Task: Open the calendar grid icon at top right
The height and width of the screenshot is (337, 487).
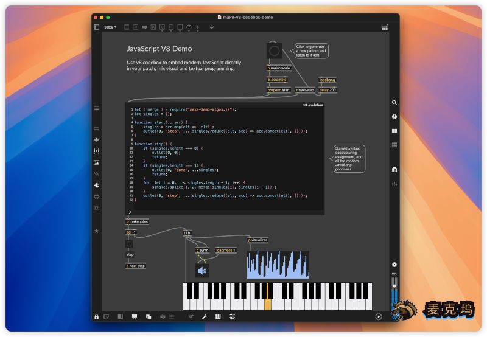Action: [385, 27]
